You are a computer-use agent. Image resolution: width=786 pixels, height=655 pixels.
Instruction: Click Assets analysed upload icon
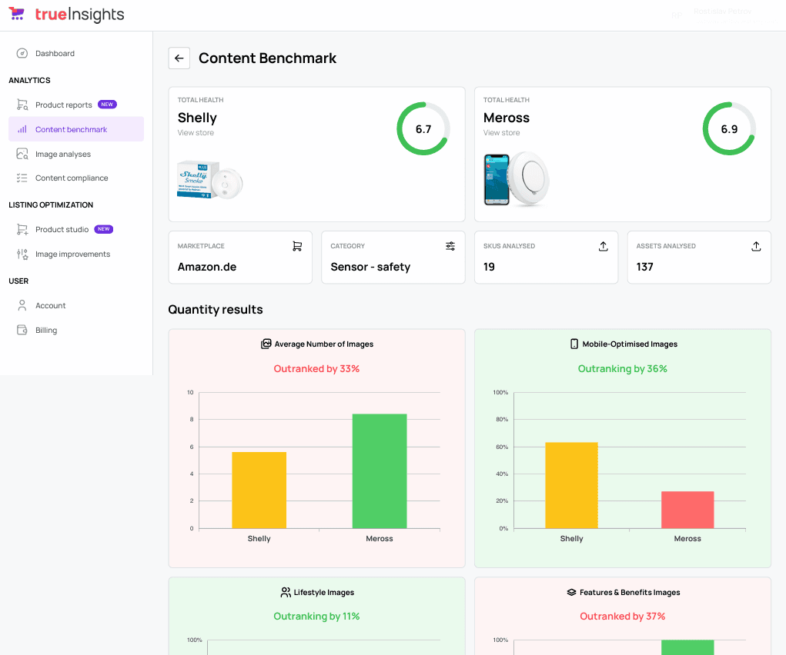[756, 246]
